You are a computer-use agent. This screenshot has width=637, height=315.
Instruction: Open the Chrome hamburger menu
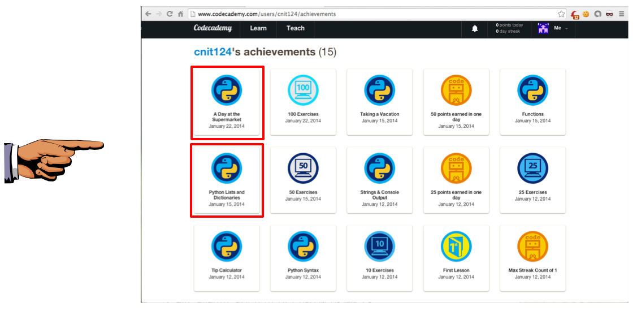tap(622, 14)
